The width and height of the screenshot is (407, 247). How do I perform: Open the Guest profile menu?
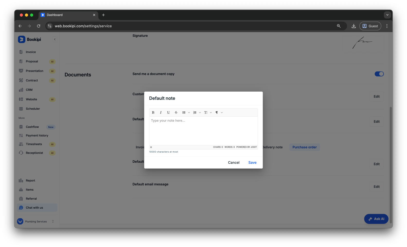370,26
